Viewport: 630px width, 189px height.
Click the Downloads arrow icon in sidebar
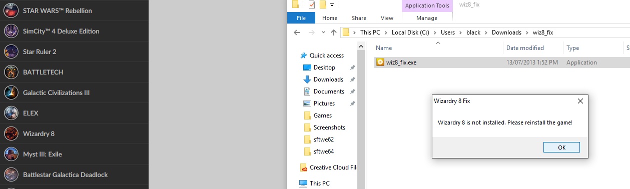[307, 79]
